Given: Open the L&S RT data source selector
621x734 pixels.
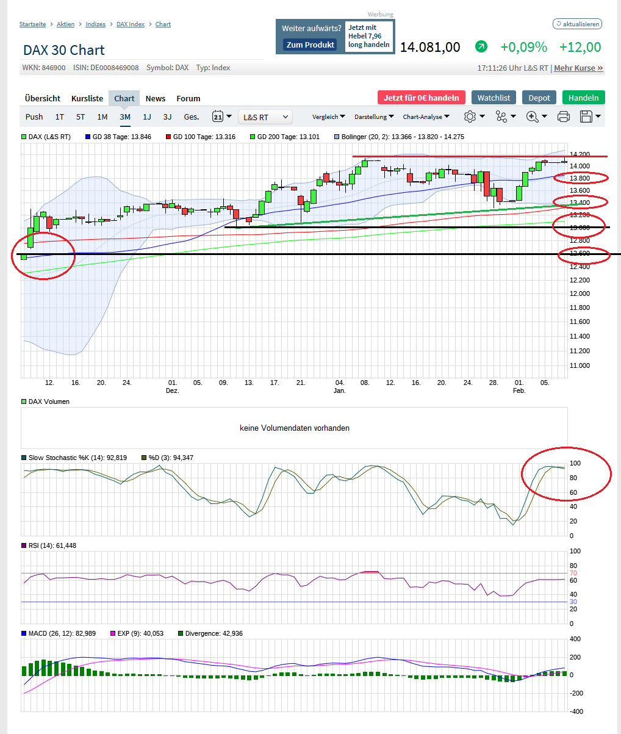Looking at the screenshot, I should [265, 116].
